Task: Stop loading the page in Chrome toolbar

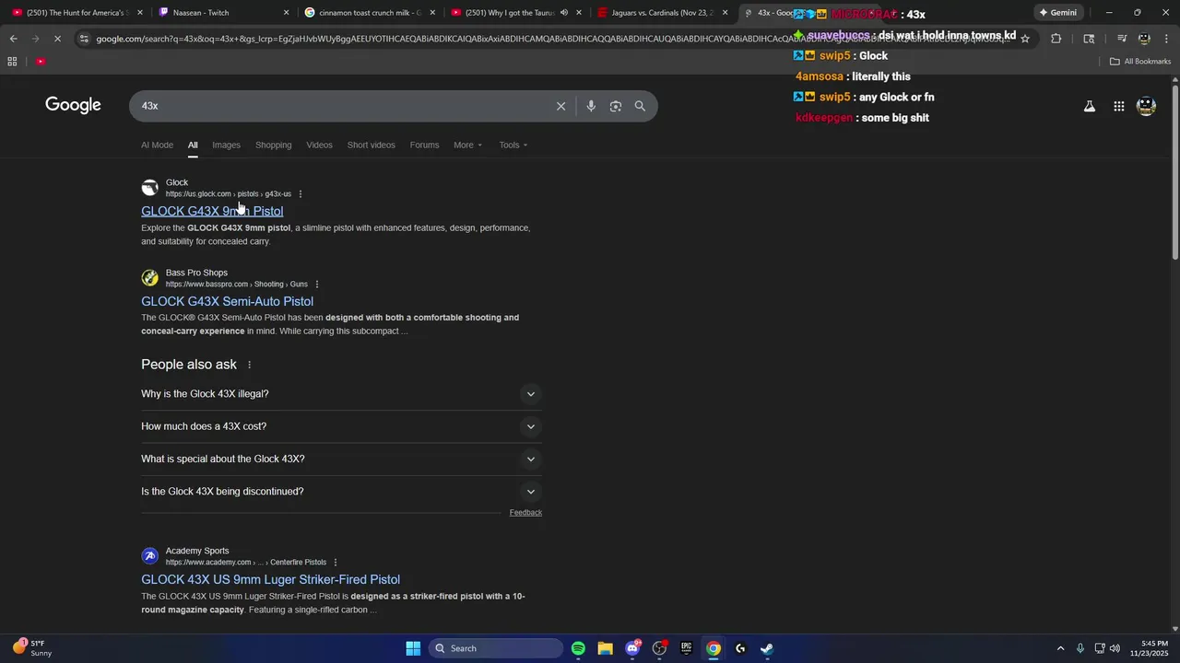Action: [x=57, y=39]
